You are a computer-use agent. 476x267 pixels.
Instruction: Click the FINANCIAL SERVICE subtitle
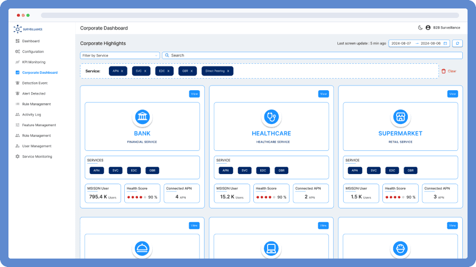pyautogui.click(x=142, y=141)
